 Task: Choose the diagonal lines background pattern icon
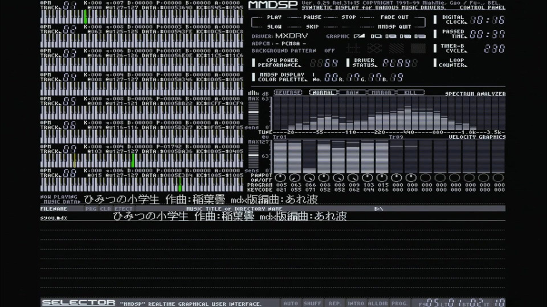[x=397, y=48]
